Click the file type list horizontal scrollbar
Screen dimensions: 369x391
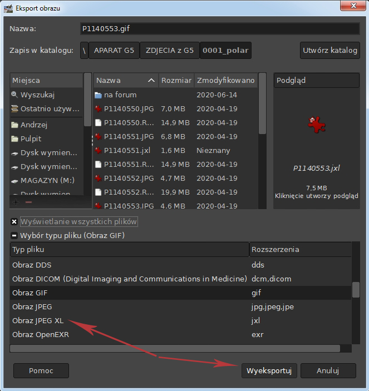(x=175, y=348)
